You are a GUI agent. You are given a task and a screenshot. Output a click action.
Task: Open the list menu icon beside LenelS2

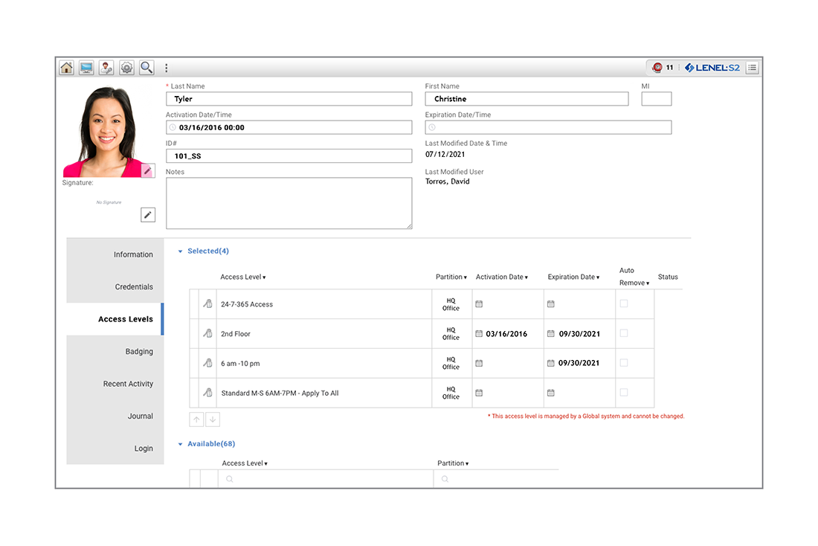pyautogui.click(x=752, y=68)
